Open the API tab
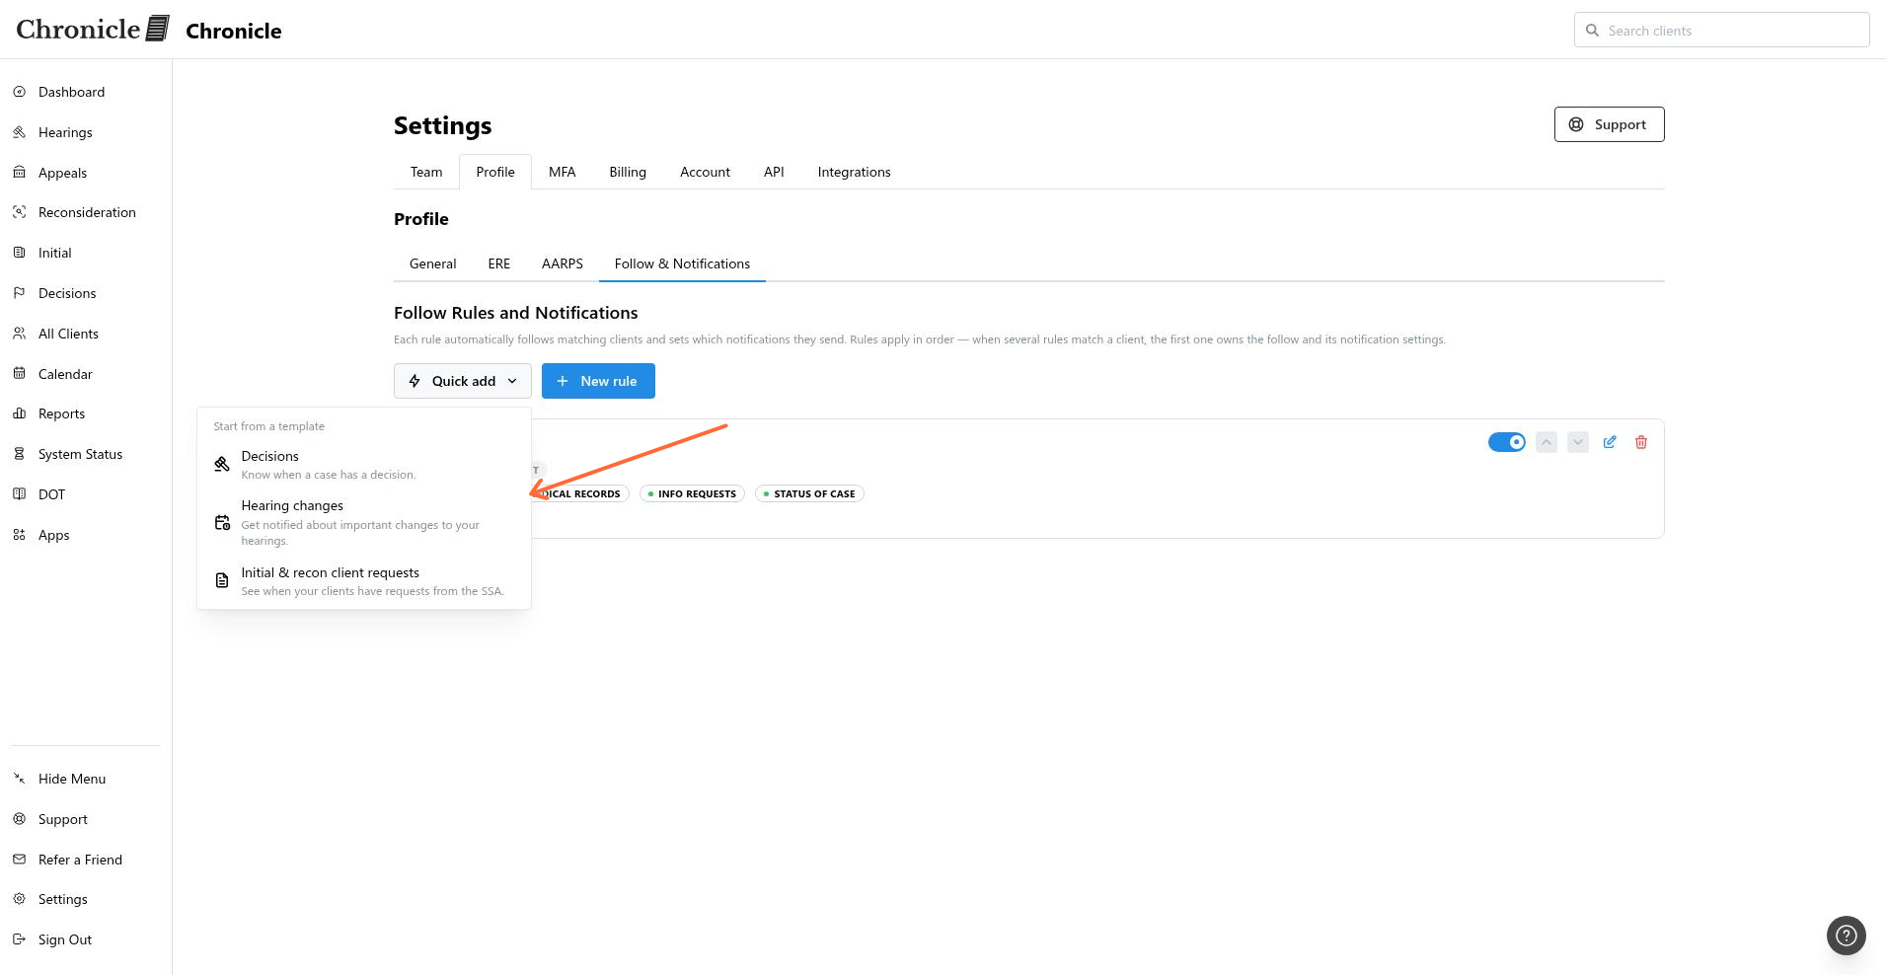 pyautogui.click(x=774, y=172)
